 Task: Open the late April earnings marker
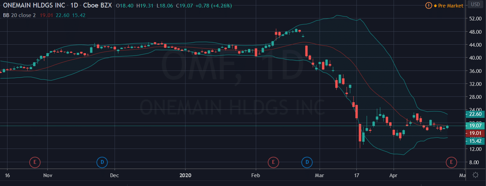[x=451, y=162]
